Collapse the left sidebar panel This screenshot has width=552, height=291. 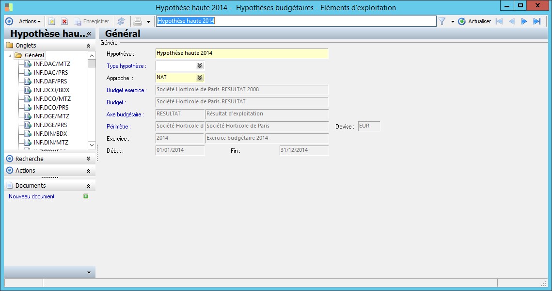[x=89, y=34]
